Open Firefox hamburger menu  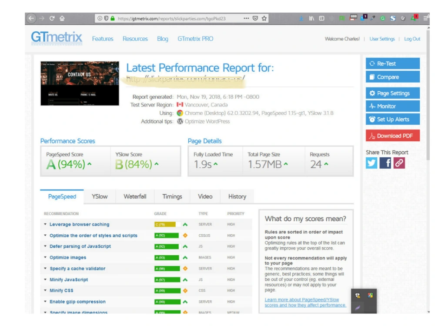(x=425, y=19)
